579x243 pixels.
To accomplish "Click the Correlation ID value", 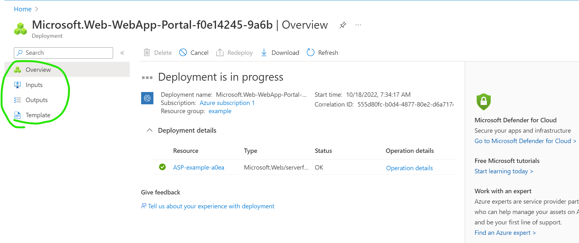I will pos(405,104).
